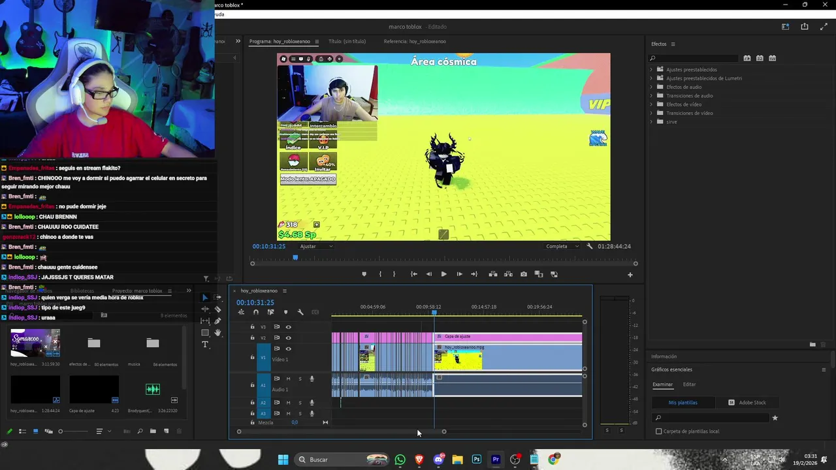This screenshot has height=470, width=836.
Task: Open program monitor button editor plus
Action: pos(630,275)
